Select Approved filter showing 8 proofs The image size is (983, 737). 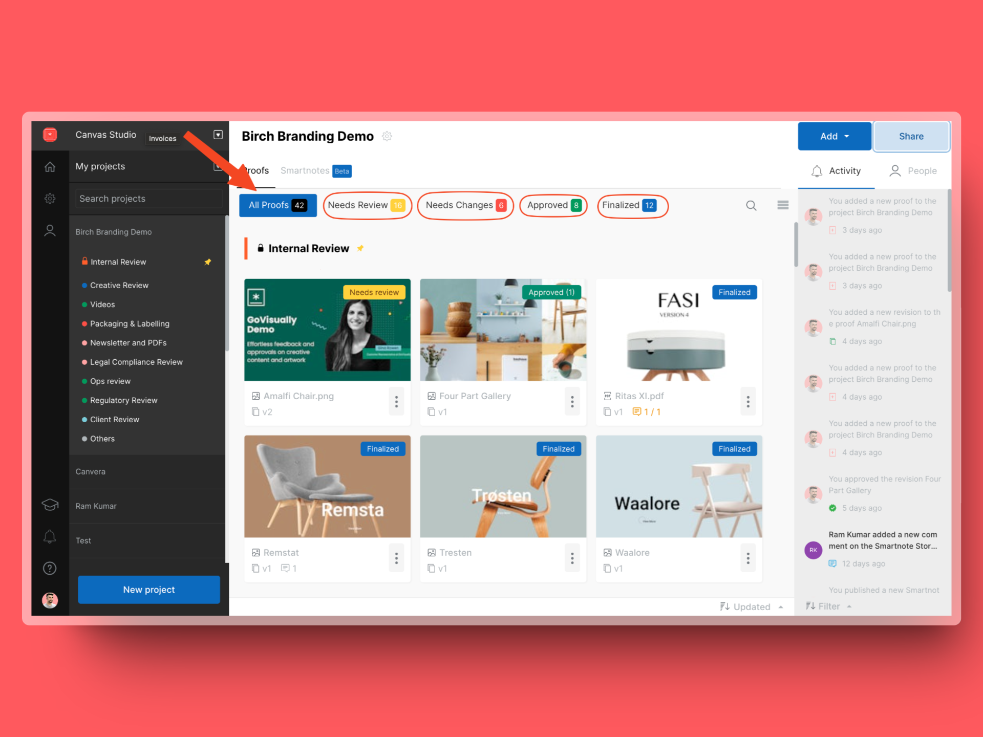click(x=552, y=204)
